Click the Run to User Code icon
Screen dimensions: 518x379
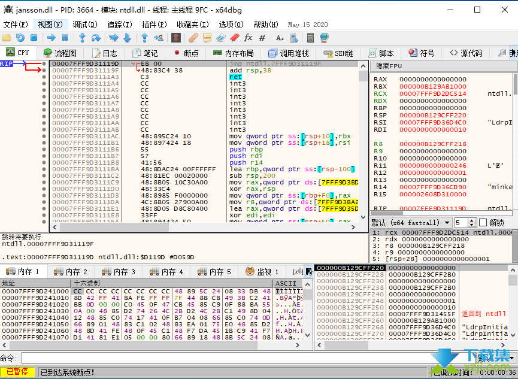tap(159, 38)
